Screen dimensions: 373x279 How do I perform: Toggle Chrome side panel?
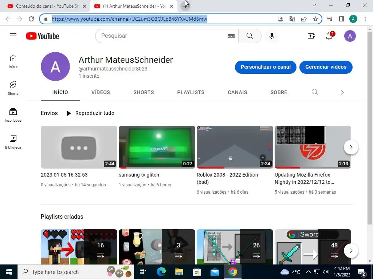pos(342,19)
